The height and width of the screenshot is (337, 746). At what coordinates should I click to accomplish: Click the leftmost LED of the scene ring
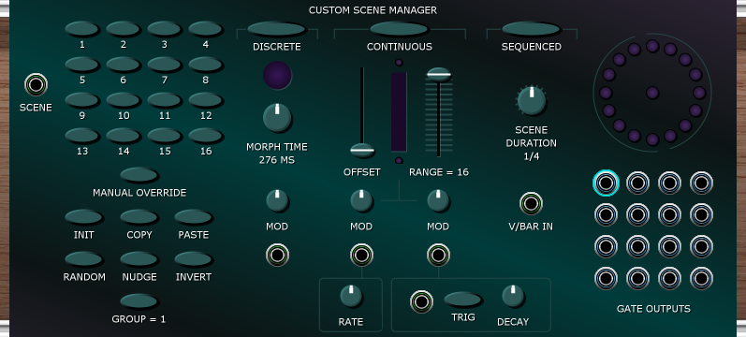pos(606,93)
